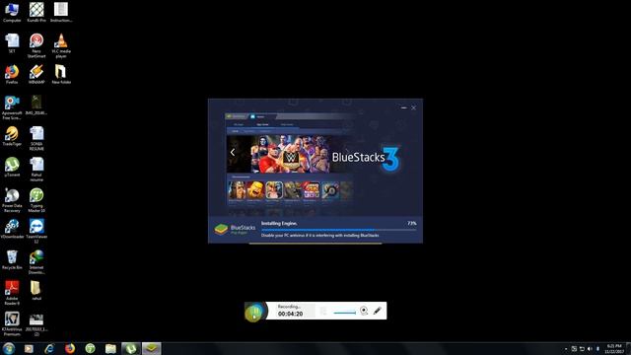Launch VLC media player from desktop
The image size is (631, 355).
pyautogui.click(x=61, y=45)
